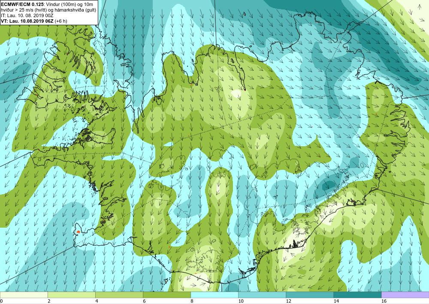Click the "IT: Lau. 10. 08. 2019 00Z" line
Image resolution: width=429 pixels, height=304 pixels.
click(27, 15)
